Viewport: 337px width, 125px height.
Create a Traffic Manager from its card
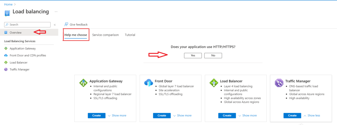pos(292,116)
